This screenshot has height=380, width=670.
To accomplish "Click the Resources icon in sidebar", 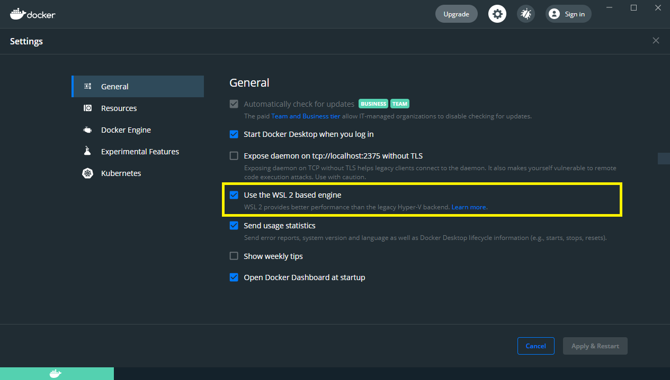I will click(88, 108).
